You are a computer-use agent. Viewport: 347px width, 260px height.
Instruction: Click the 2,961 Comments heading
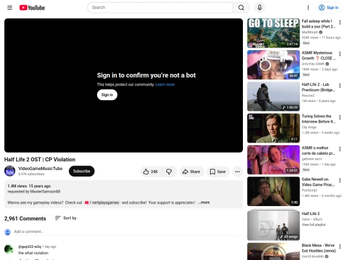click(25, 218)
